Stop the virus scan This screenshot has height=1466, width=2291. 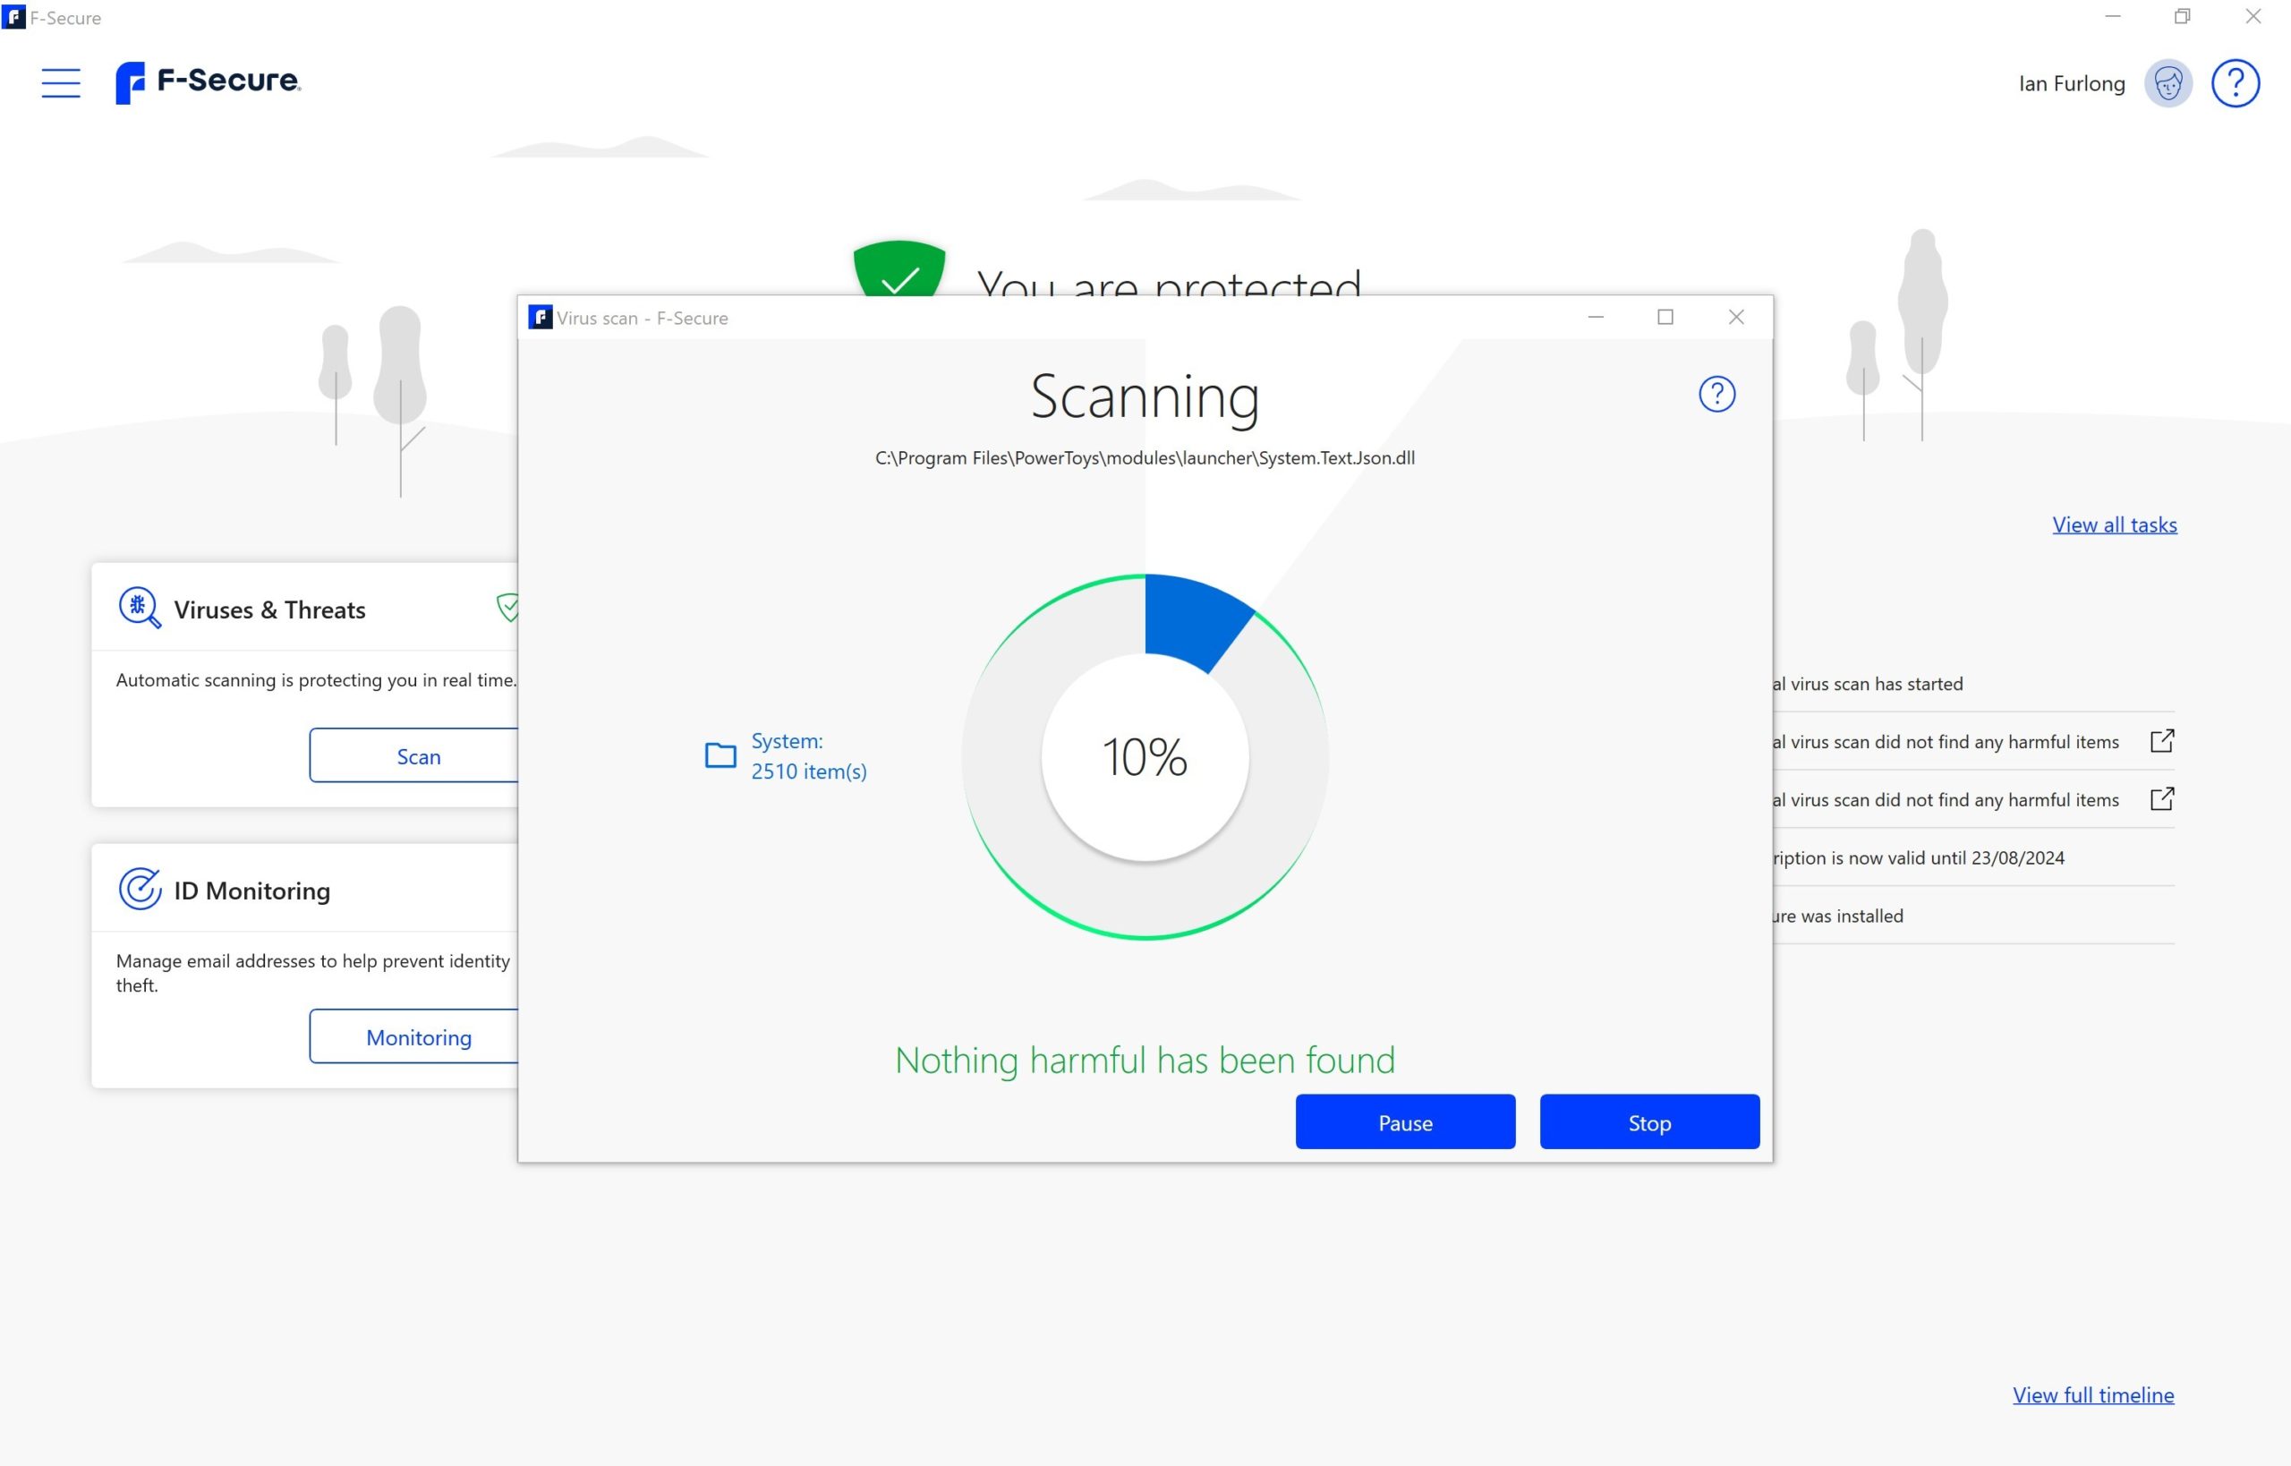point(1648,1122)
